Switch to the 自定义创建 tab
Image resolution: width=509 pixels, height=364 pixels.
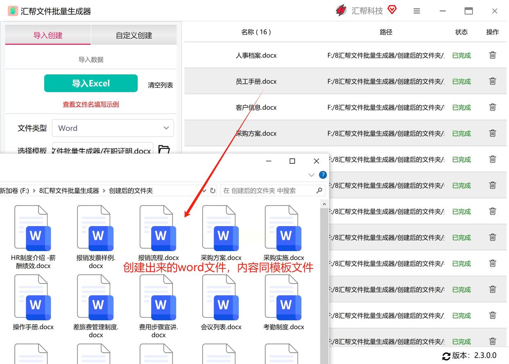click(134, 35)
